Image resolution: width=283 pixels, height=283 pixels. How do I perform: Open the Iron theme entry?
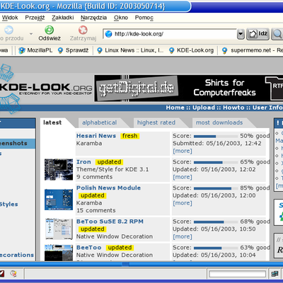tap(83, 162)
